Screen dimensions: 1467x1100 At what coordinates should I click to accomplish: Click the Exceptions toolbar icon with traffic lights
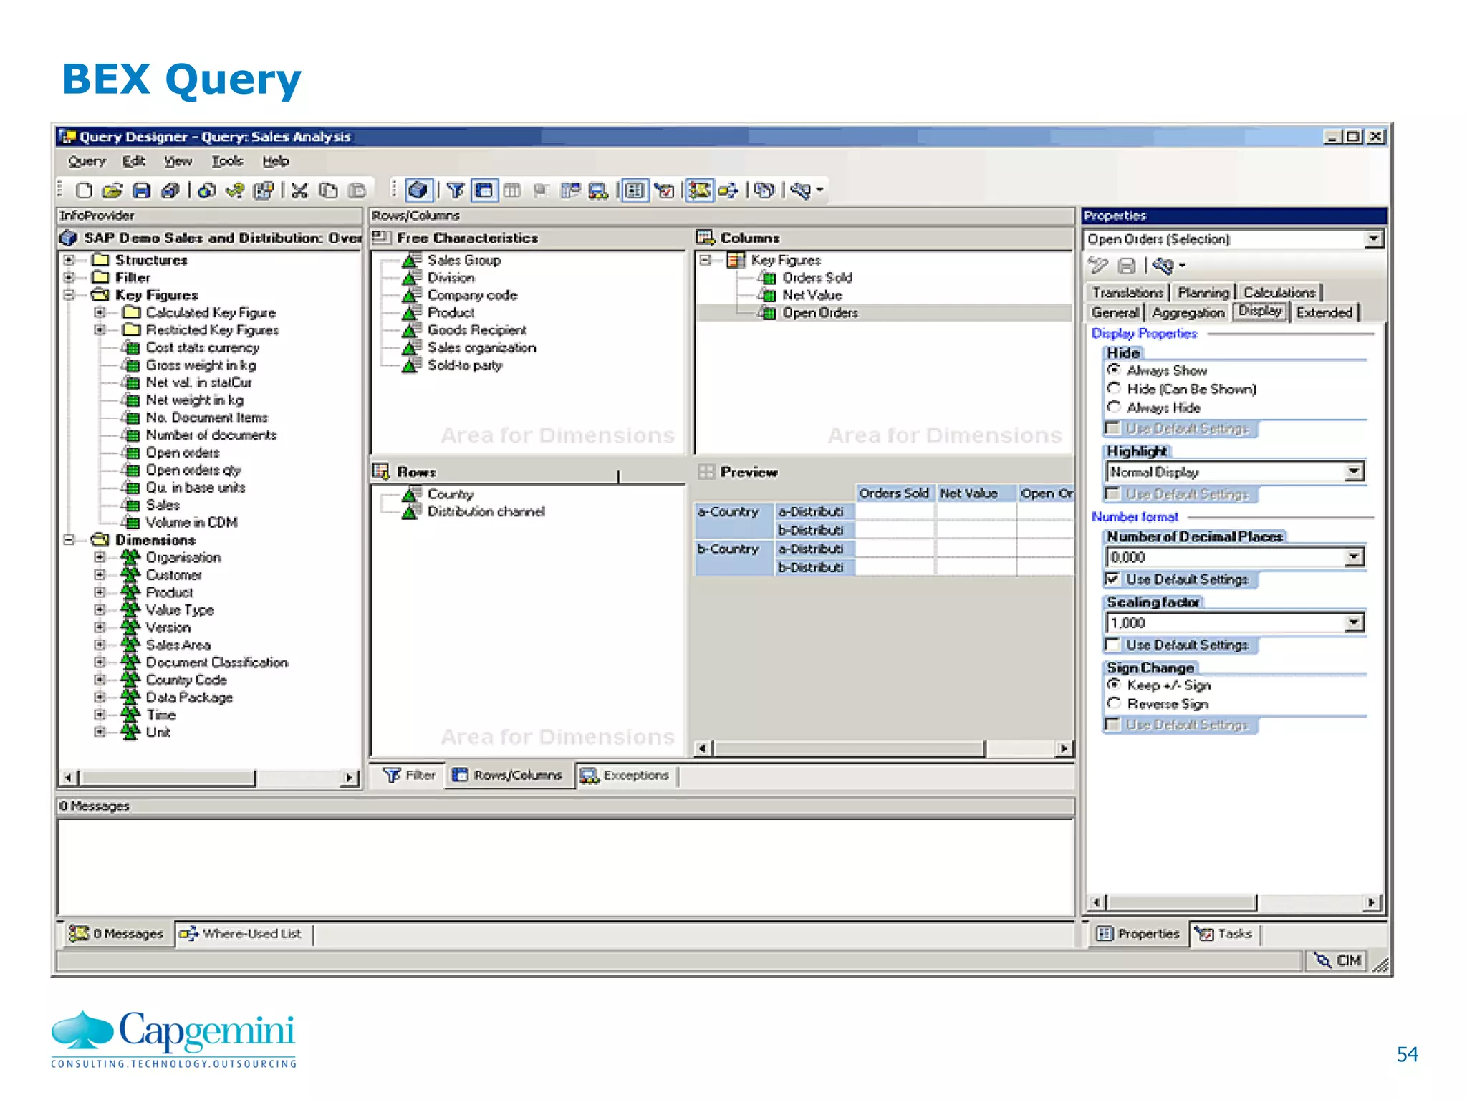pyautogui.click(x=598, y=190)
